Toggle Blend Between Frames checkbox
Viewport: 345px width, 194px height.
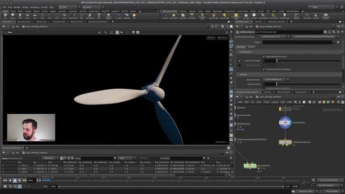pyautogui.click(x=264, y=57)
